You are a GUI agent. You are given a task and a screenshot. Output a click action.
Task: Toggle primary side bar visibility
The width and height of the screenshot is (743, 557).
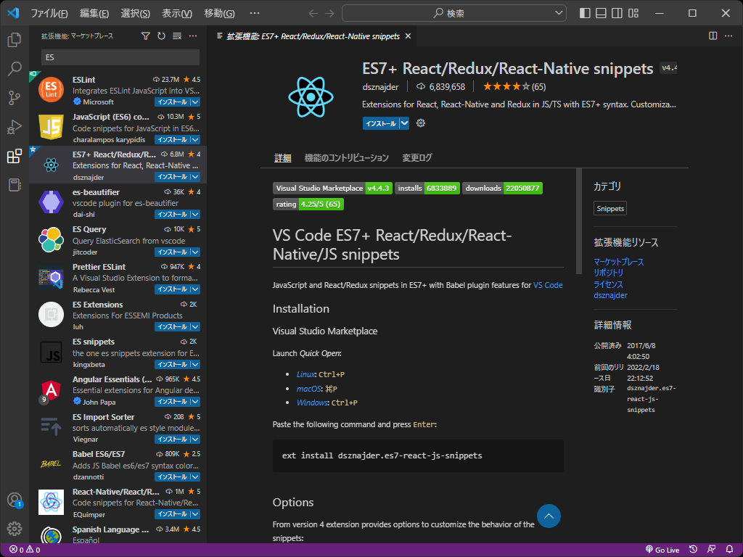pyautogui.click(x=585, y=13)
